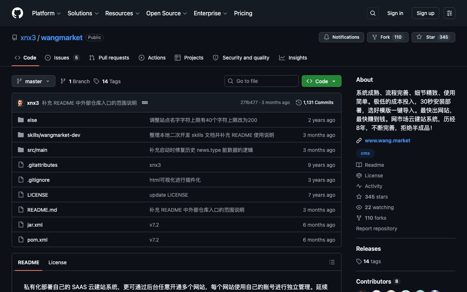Click the folder icon beside skills/wangmarket-dev
467x292 pixels.
coord(21,135)
